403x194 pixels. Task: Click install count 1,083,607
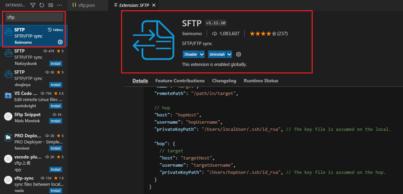pos(226,33)
